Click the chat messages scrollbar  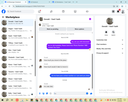point(92,71)
